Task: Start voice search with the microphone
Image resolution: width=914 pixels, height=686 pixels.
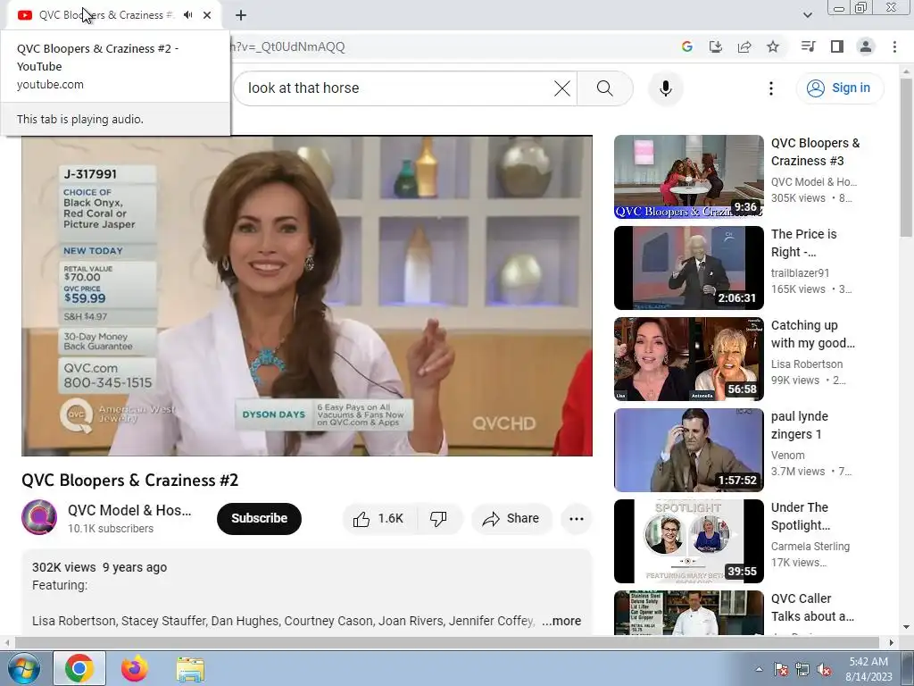Action: coord(665,88)
